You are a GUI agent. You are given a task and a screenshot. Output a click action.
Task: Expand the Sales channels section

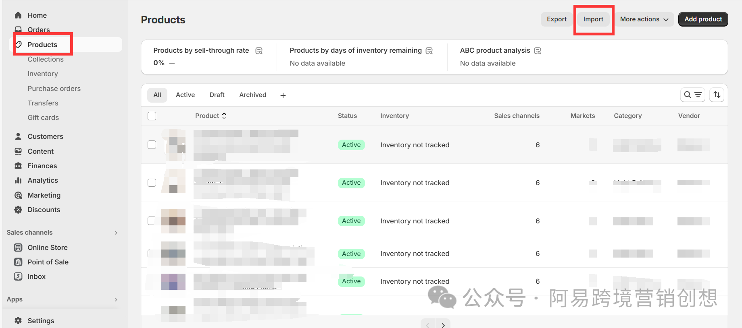(116, 233)
